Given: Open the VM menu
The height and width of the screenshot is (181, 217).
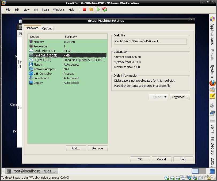Looking at the screenshot, I should [x=36, y=10].
